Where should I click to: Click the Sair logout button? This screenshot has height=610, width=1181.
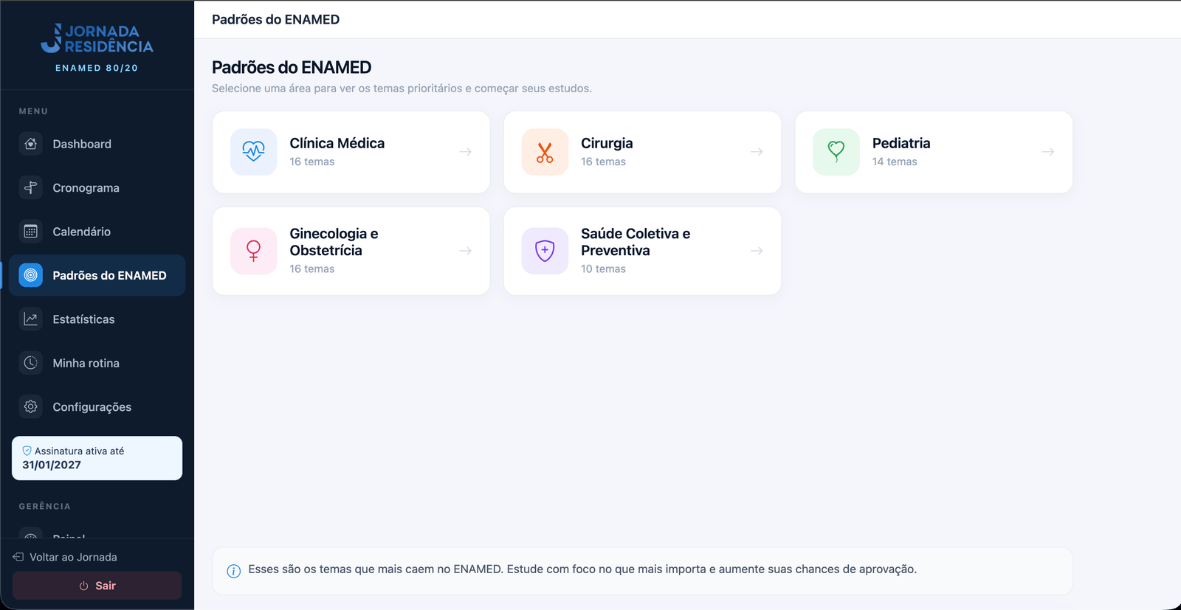[97, 586]
